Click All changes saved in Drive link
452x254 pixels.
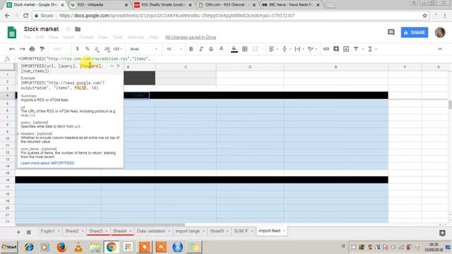point(191,37)
